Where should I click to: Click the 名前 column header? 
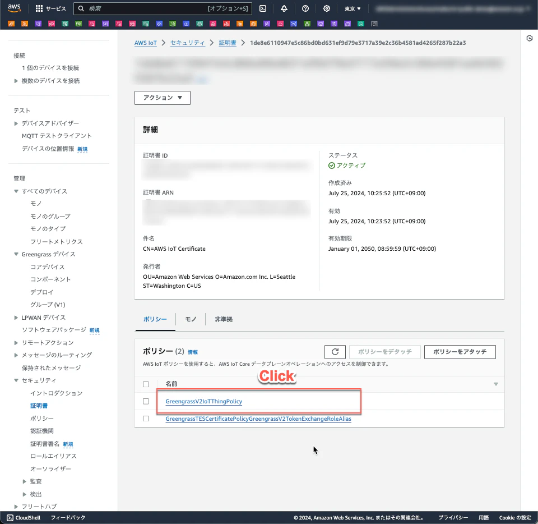171,384
